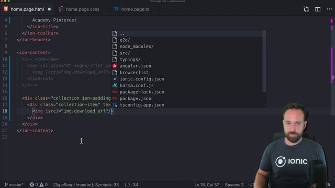Image resolution: width=335 pixels, height=188 pixels.
Task: Choose src/ from the suggestion list
Action: tap(187, 53)
